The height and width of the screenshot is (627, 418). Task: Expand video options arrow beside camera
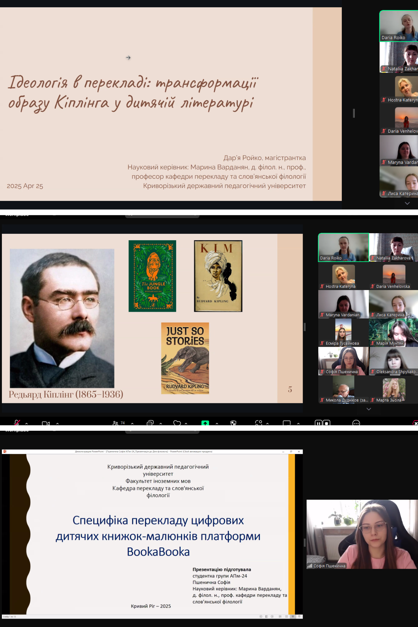coord(57,424)
